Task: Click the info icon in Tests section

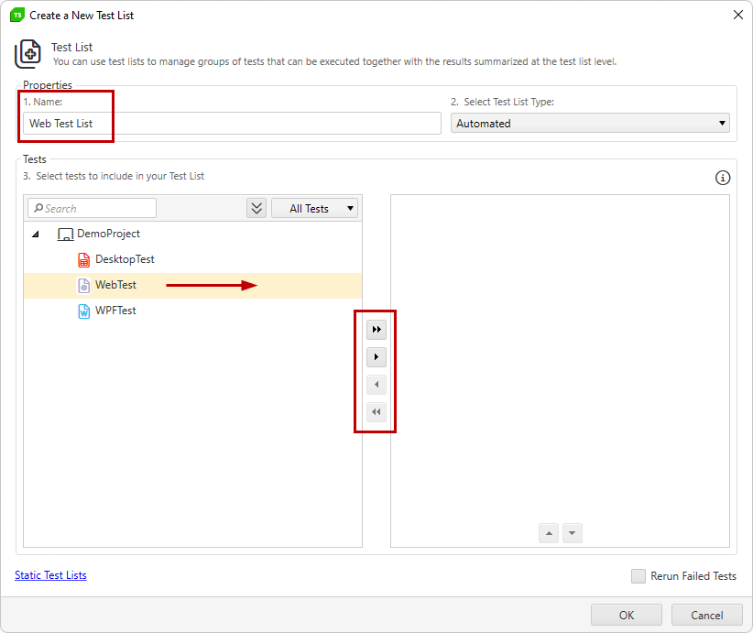Action: [722, 178]
